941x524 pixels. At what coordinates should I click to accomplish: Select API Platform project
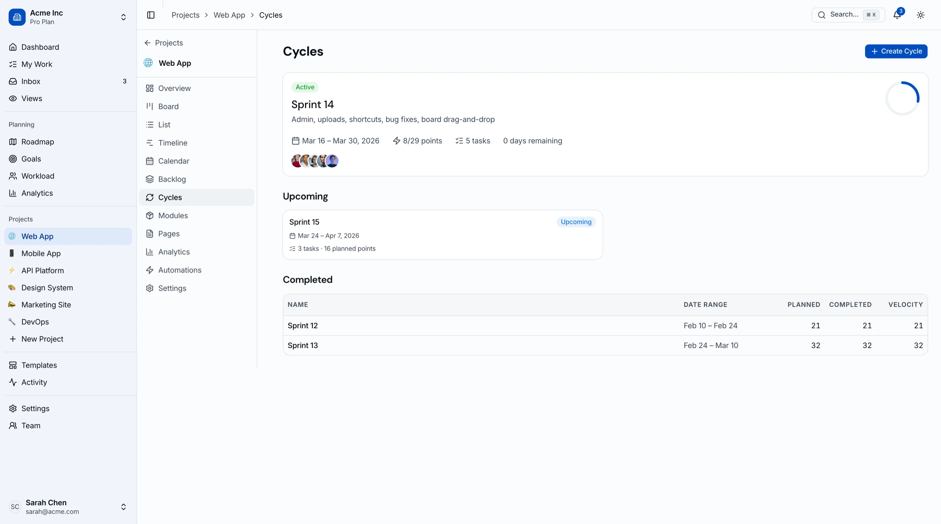click(x=68, y=271)
